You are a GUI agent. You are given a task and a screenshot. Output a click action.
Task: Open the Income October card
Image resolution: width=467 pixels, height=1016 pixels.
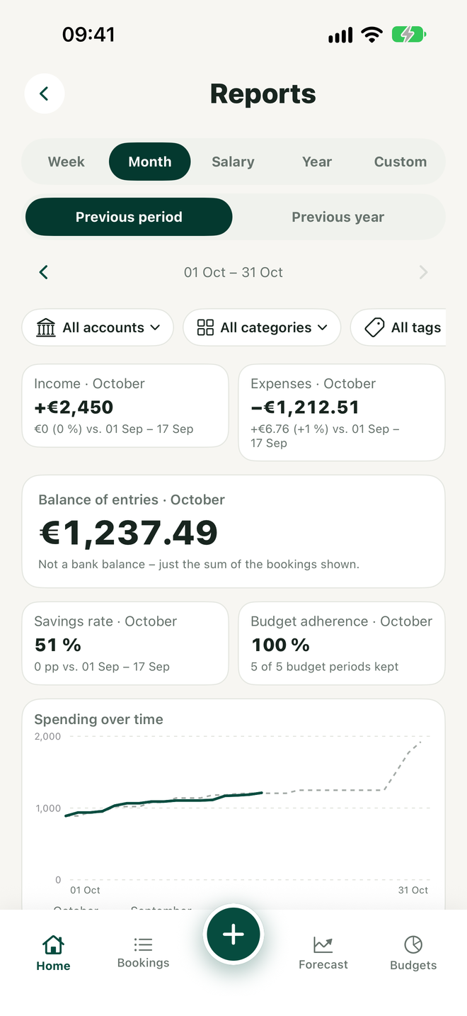125,406
